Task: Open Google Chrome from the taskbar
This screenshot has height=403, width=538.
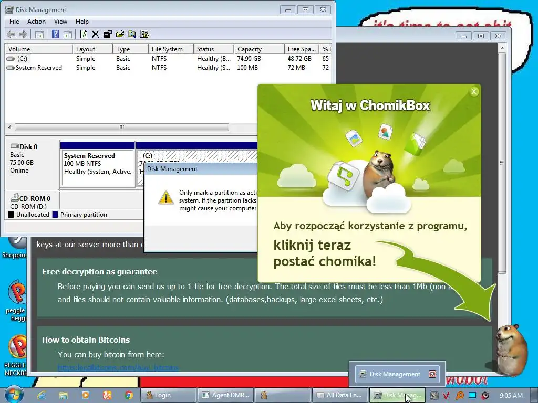Action: coord(129,395)
